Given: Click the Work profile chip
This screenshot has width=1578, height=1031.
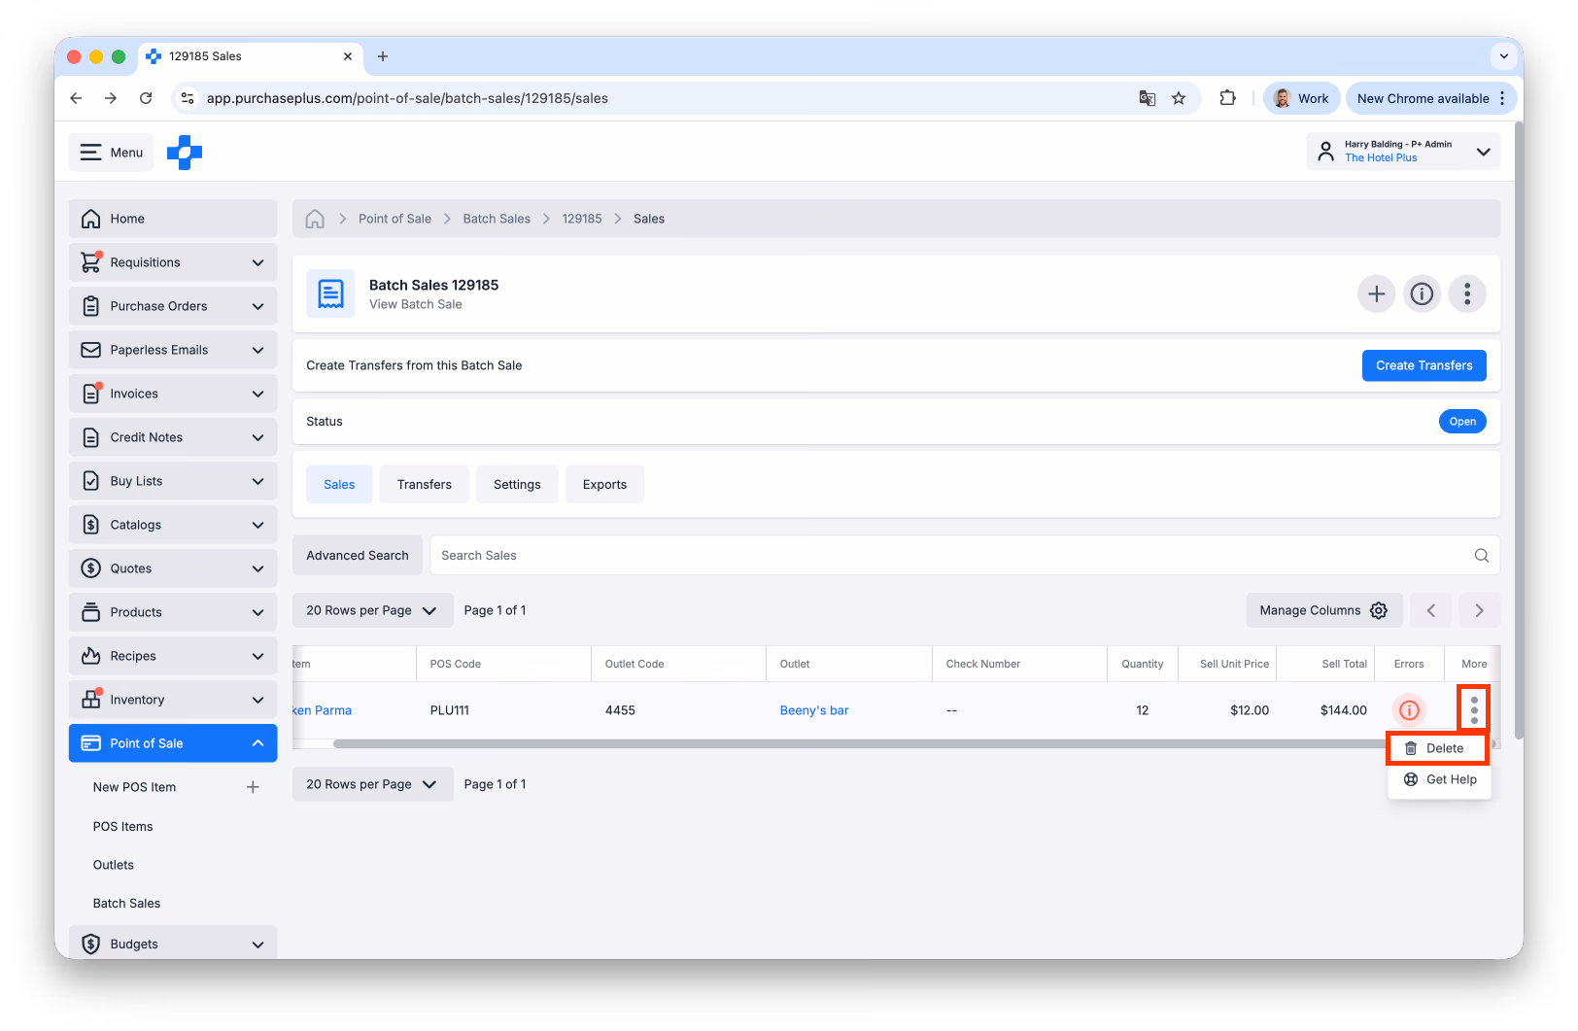Looking at the screenshot, I should 1301,98.
